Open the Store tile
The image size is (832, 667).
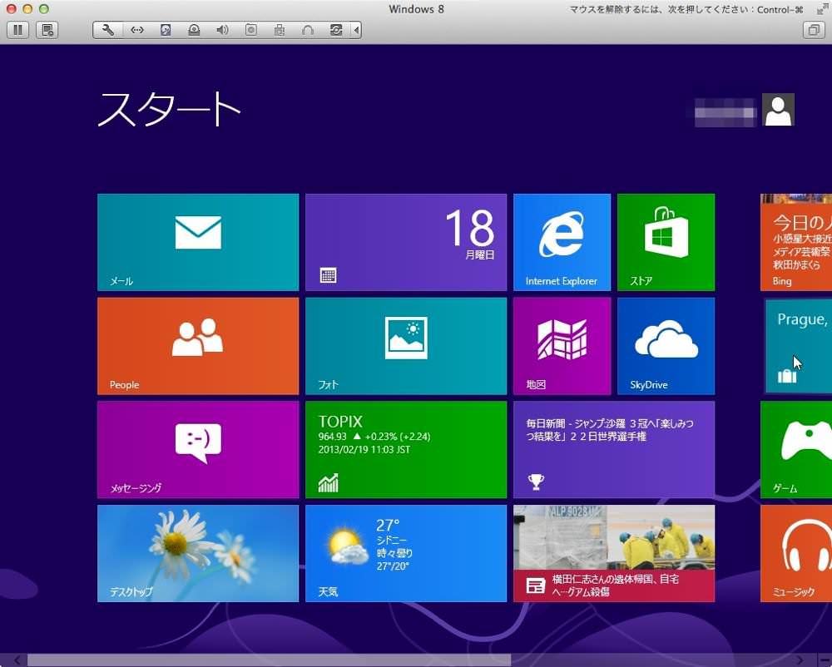[666, 242]
